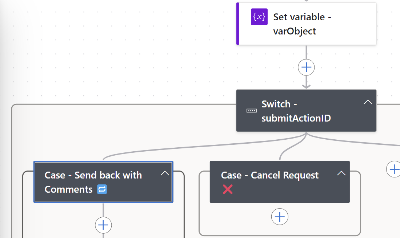Click the {x} variable icon on Set variable card
Viewport: 400px width, 238px height.
(259, 17)
